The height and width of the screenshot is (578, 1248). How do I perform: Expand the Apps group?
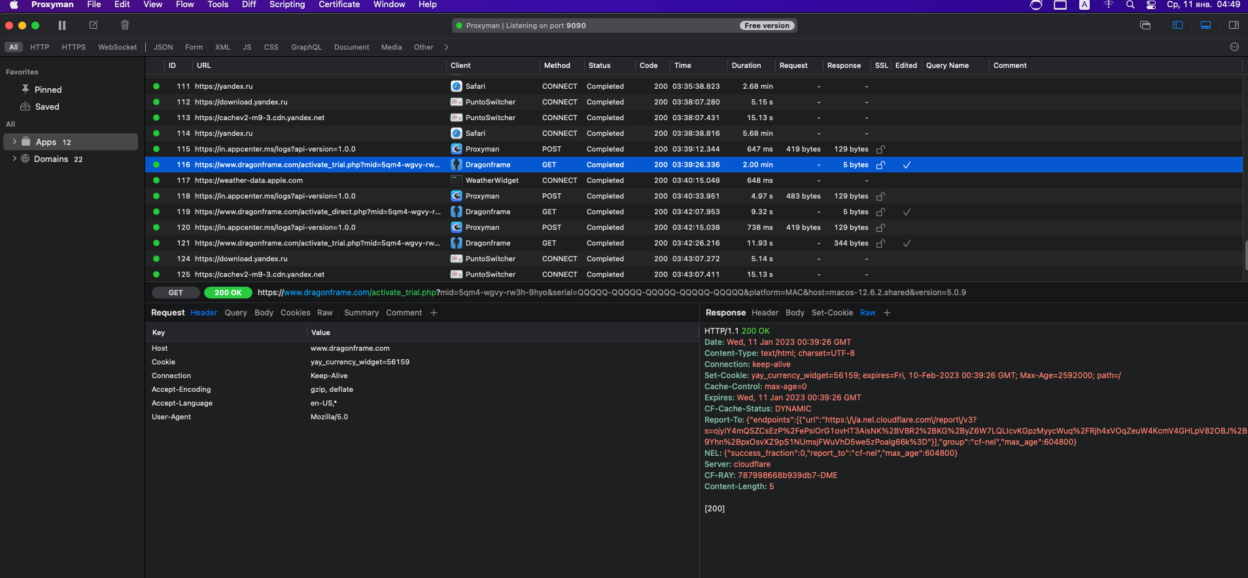(14, 142)
